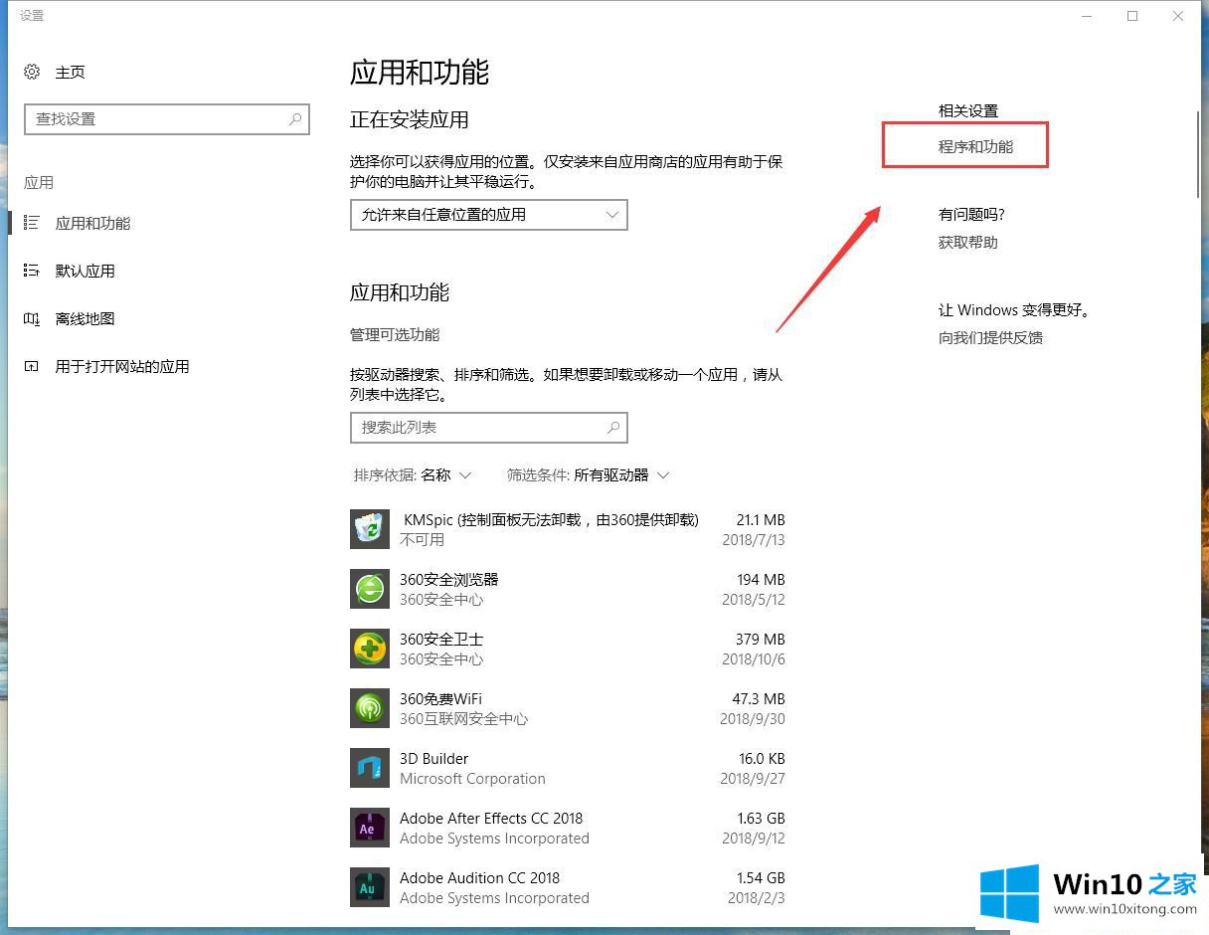Click the magnifier in 查找设置 box
The height and width of the screenshot is (935, 1209).
pos(295,119)
